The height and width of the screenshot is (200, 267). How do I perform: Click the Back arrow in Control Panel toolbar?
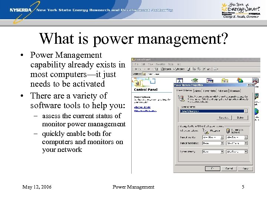coord(138,69)
